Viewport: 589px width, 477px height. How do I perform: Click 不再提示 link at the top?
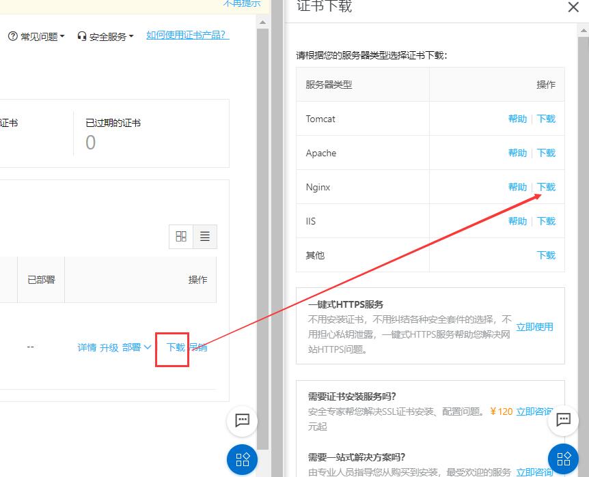(x=242, y=3)
